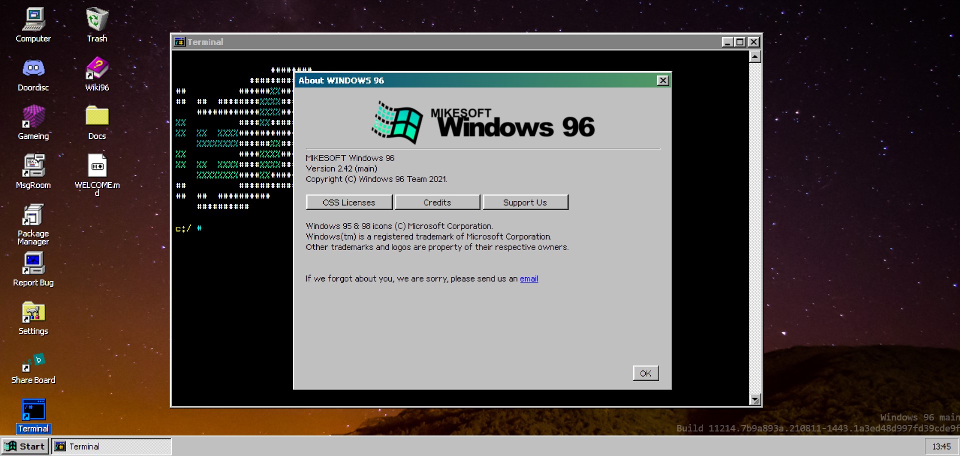Open the Settings desktop icon
Screen dimensions: 960x456
click(33, 318)
